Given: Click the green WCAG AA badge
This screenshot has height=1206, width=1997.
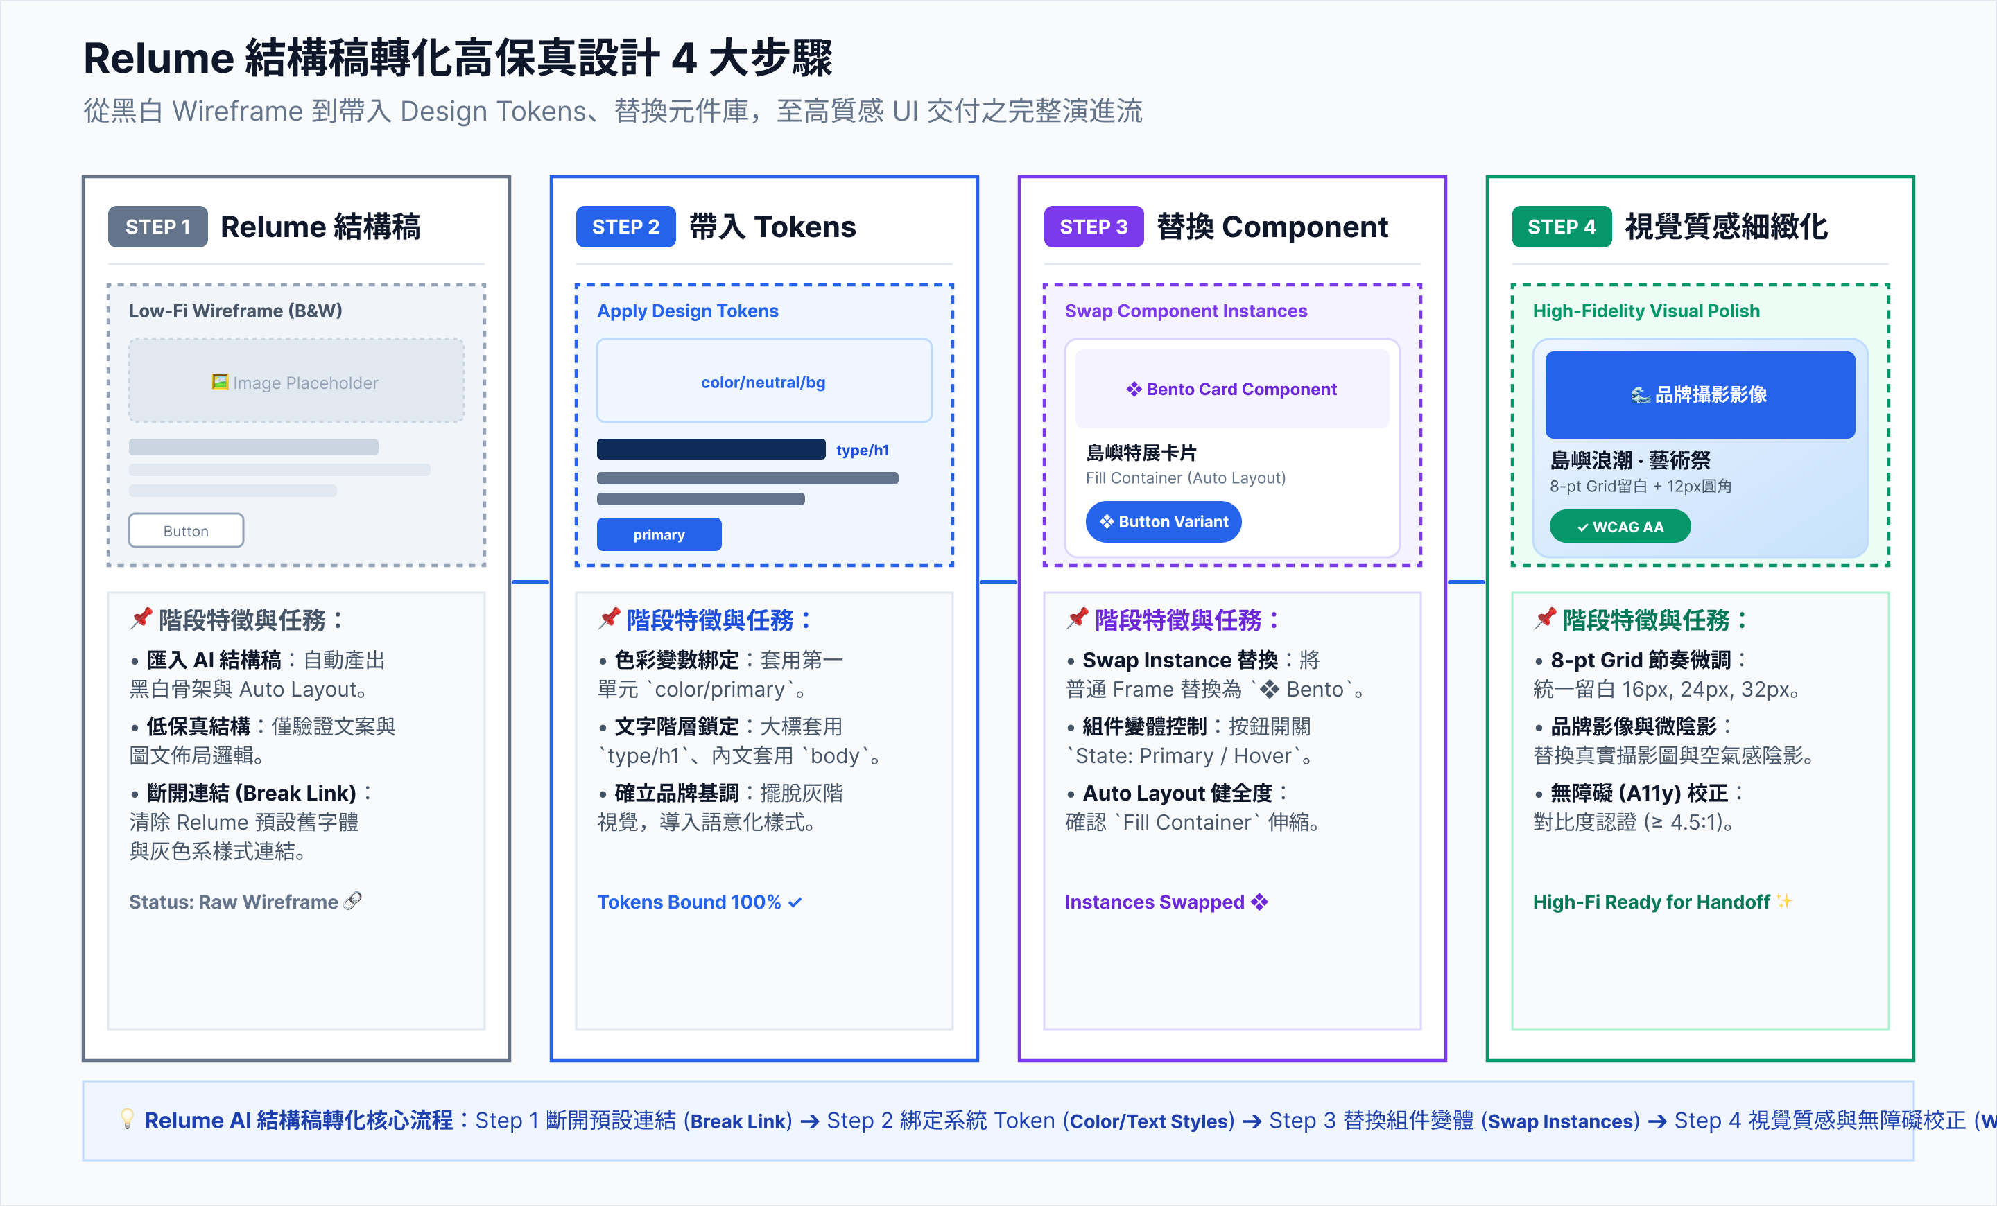Looking at the screenshot, I should coord(1620,527).
